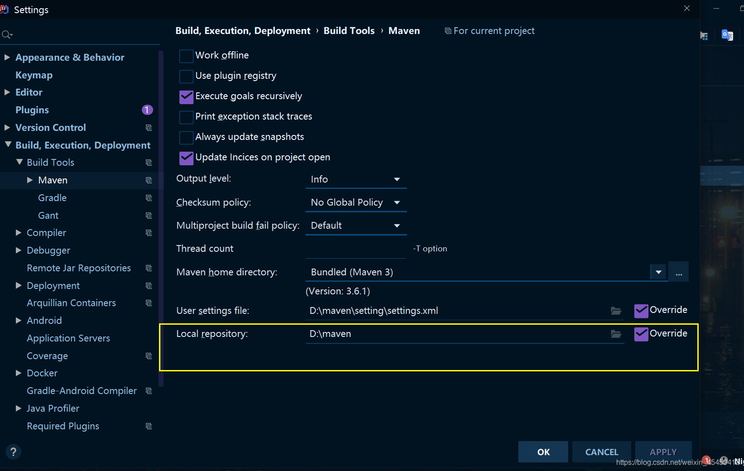Browse folder icon for Local repository
This screenshot has width=744, height=471.
click(616, 334)
